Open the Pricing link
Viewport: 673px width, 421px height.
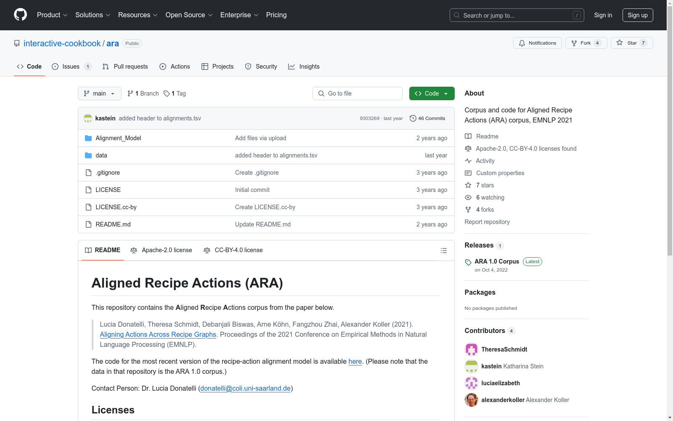click(276, 15)
